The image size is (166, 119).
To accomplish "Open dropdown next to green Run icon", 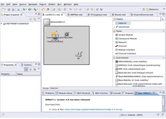I will [x=32, y=10].
